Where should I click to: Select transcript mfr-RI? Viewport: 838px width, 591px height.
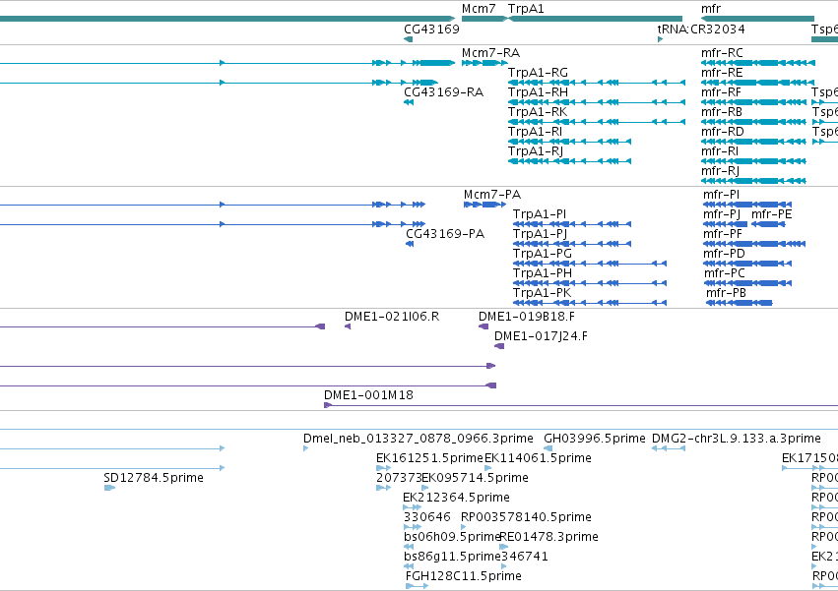click(x=720, y=151)
